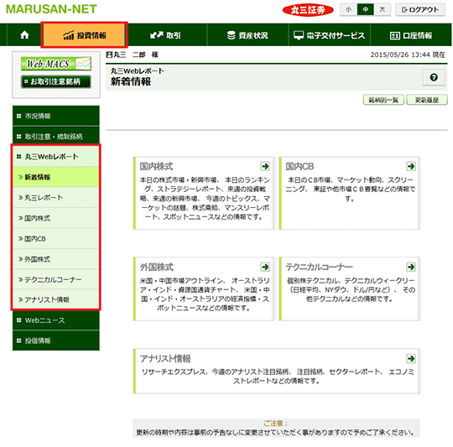The width and height of the screenshot is (453, 447).
Task: Set font size to 大
Action: [383, 9]
